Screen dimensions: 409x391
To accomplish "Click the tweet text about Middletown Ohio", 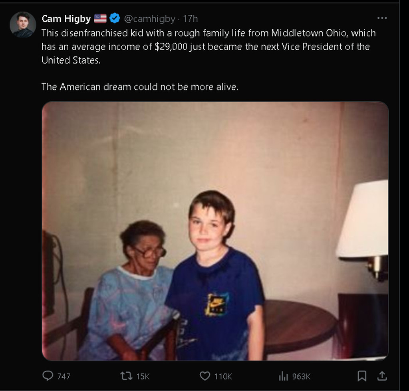I will click(x=208, y=46).
